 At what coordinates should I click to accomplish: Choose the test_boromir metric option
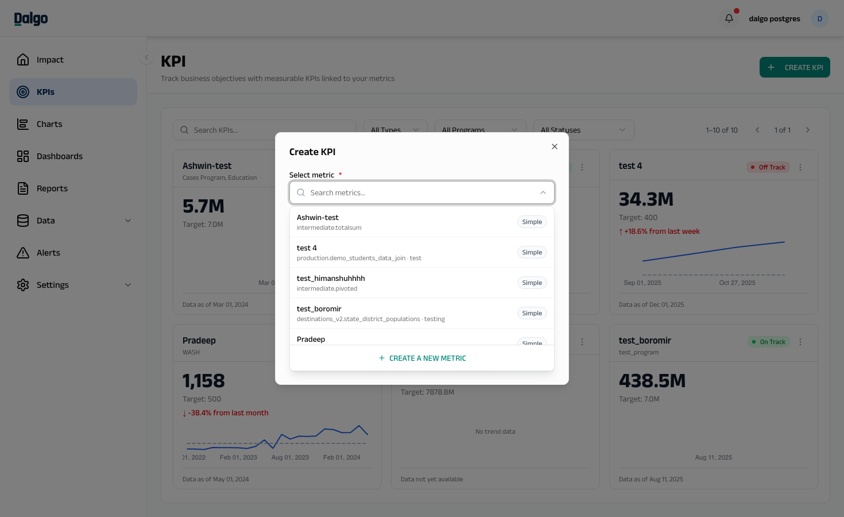point(422,313)
